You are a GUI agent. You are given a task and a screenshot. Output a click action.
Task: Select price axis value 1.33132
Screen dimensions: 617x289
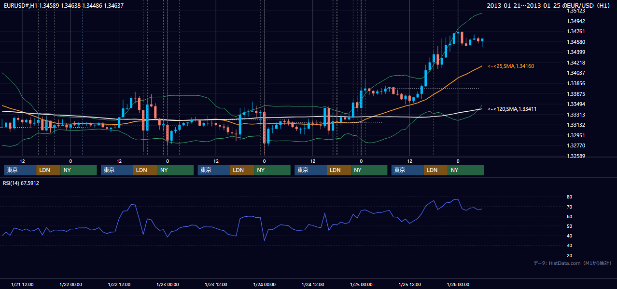(576, 125)
